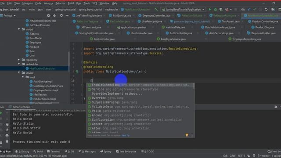The width and height of the screenshot is (281, 158).
Task: Hide the Project tool window
Action: 67,16
